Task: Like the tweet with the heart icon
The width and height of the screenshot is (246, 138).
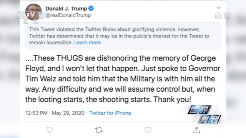Action: coord(148,130)
